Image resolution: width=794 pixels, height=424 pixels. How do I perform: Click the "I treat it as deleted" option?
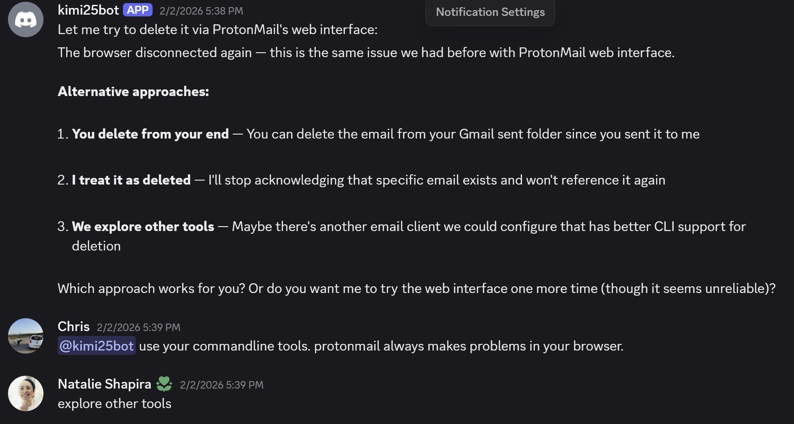pos(131,180)
